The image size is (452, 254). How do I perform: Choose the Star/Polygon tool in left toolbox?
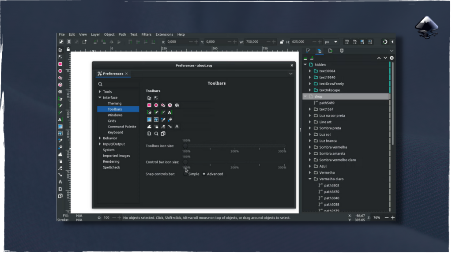[x=60, y=78]
